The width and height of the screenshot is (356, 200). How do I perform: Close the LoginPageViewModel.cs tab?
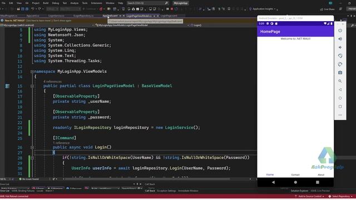coord(158,16)
